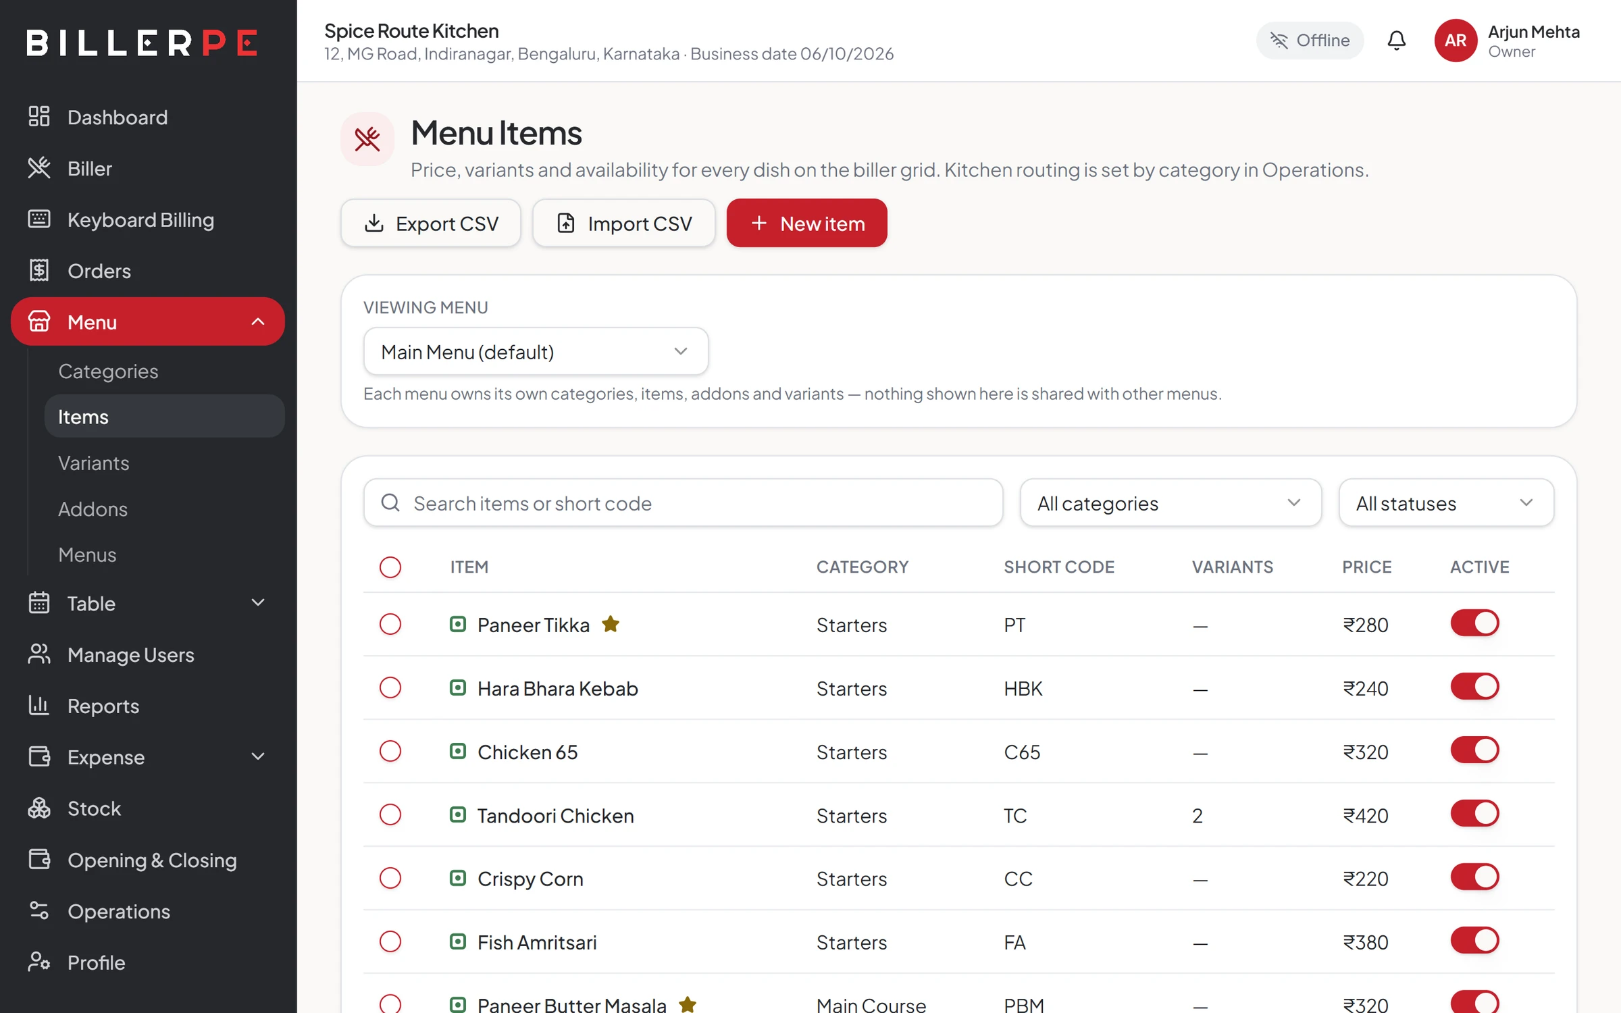Viewport: 1621px width, 1013px height.
Task: Toggle the Chicken 65 active switch
Action: pyautogui.click(x=1474, y=750)
